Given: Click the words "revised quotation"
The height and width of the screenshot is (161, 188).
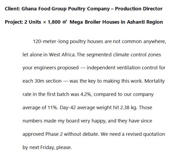Looking at the screenshot, I should click(145, 134).
